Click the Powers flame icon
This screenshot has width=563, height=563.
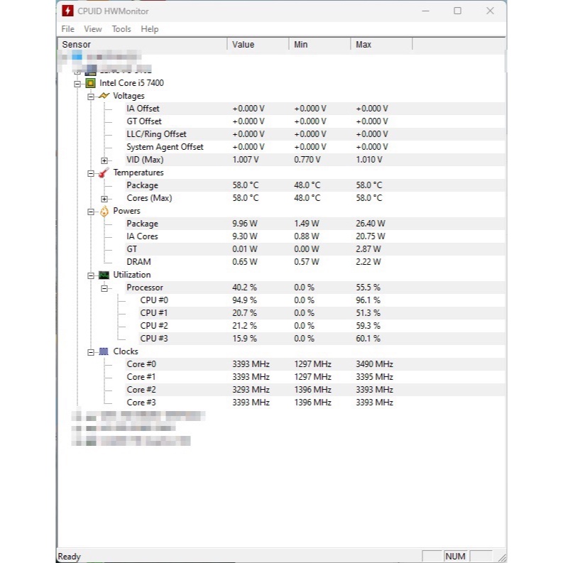click(x=104, y=211)
